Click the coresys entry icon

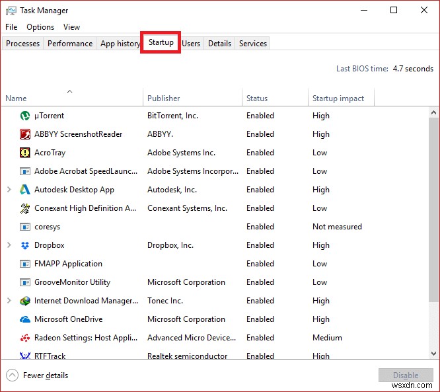pyautogui.click(x=25, y=227)
